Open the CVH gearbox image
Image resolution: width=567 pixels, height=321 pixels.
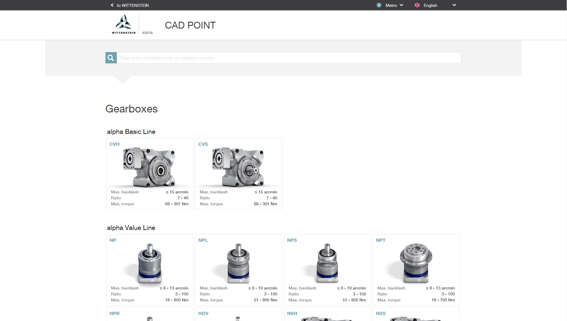tap(150, 167)
